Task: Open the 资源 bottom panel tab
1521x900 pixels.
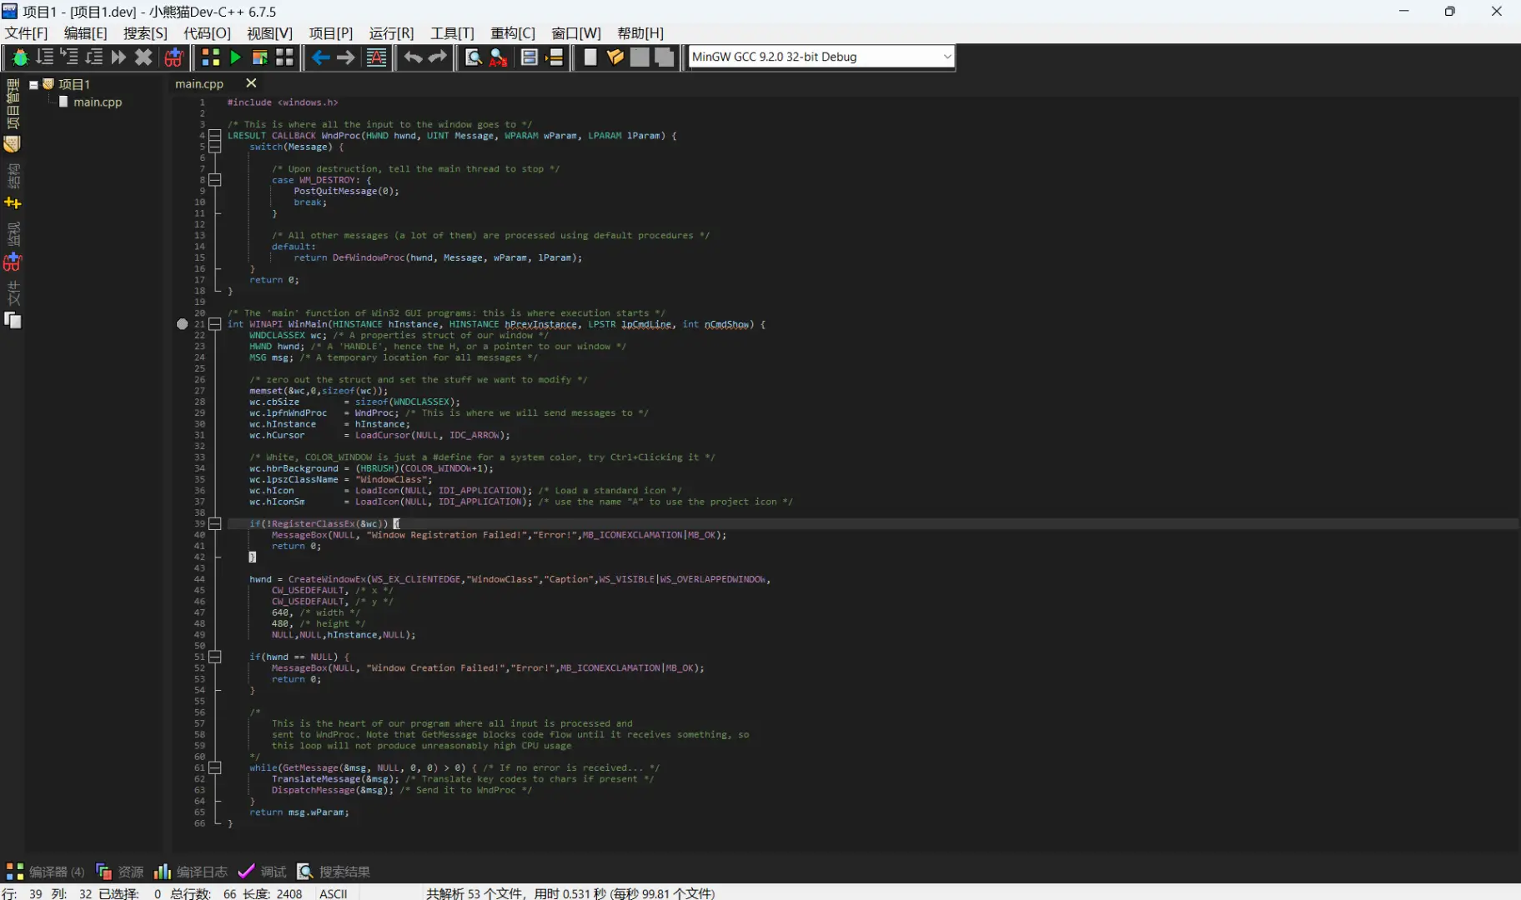Action: point(120,872)
